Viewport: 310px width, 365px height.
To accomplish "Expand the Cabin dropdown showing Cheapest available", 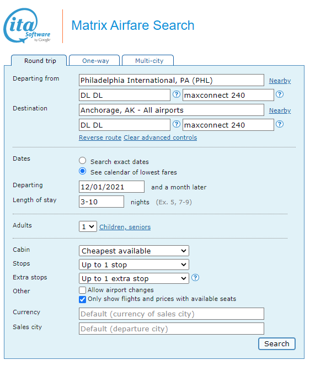I will (x=134, y=251).
